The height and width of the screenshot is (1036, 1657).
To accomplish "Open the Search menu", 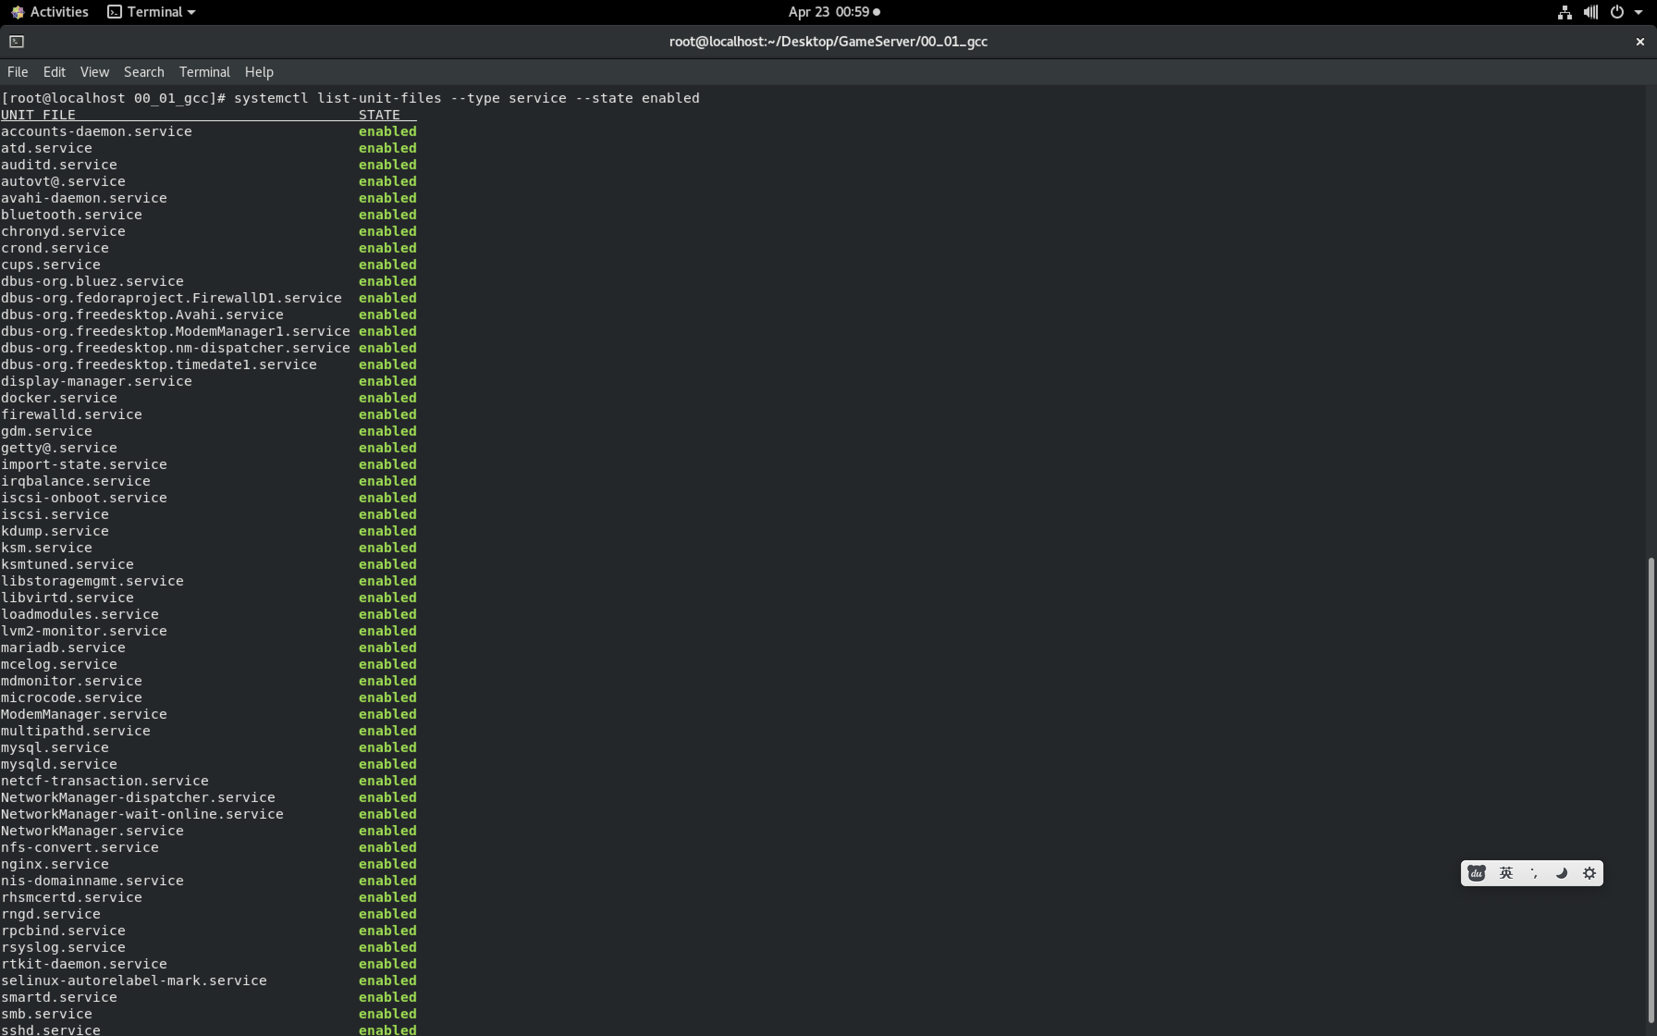I will pos(144,72).
